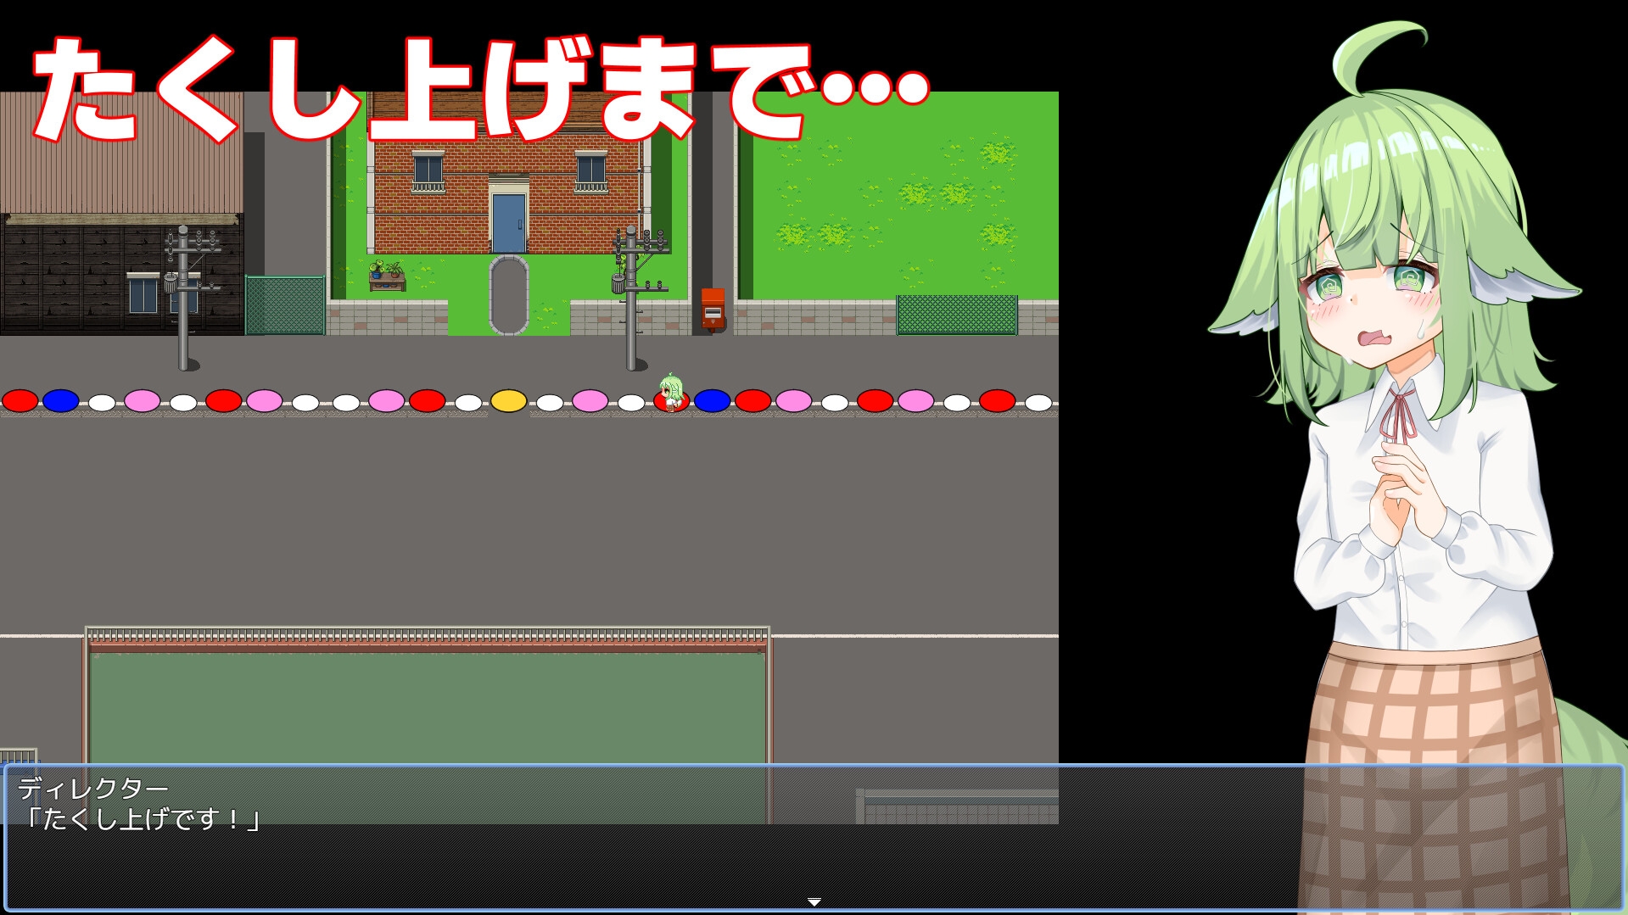Click the flower planter beside the brick house
Image resolution: width=1628 pixels, height=915 pixels.
387,276
